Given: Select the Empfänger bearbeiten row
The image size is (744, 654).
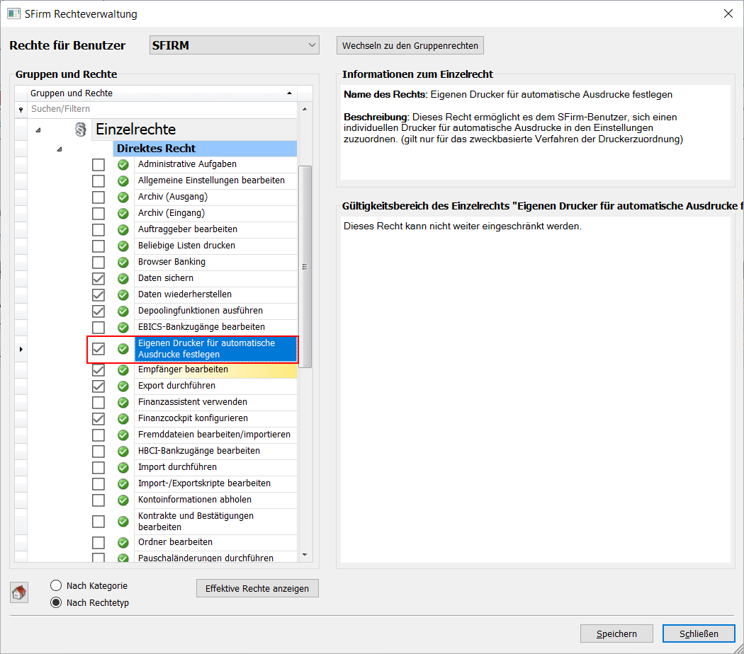Looking at the screenshot, I should pyautogui.click(x=216, y=369).
